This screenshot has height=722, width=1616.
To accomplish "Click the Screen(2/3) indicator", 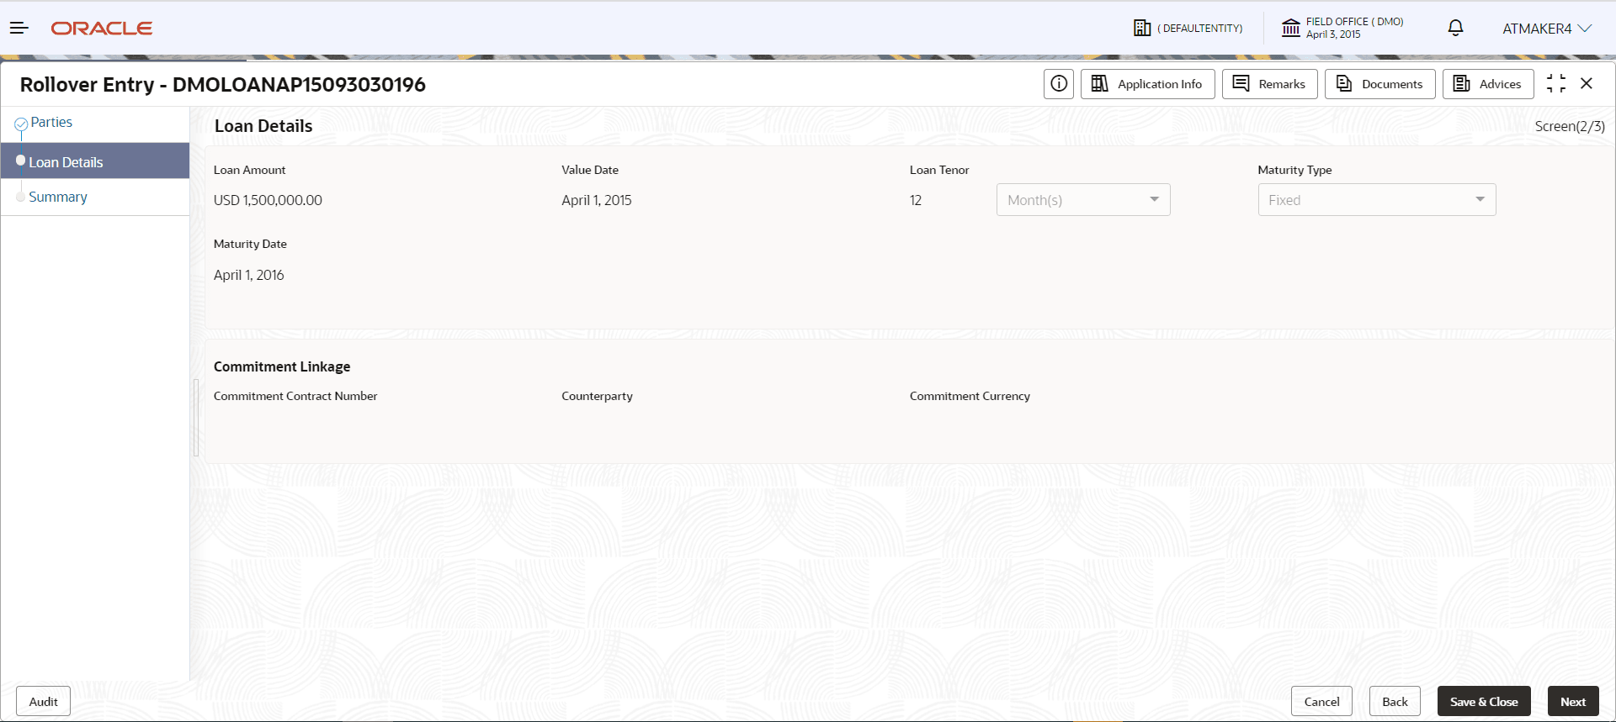I will 1570,126.
